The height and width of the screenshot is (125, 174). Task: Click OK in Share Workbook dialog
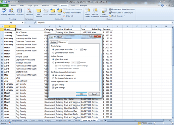[x=81, y=94]
